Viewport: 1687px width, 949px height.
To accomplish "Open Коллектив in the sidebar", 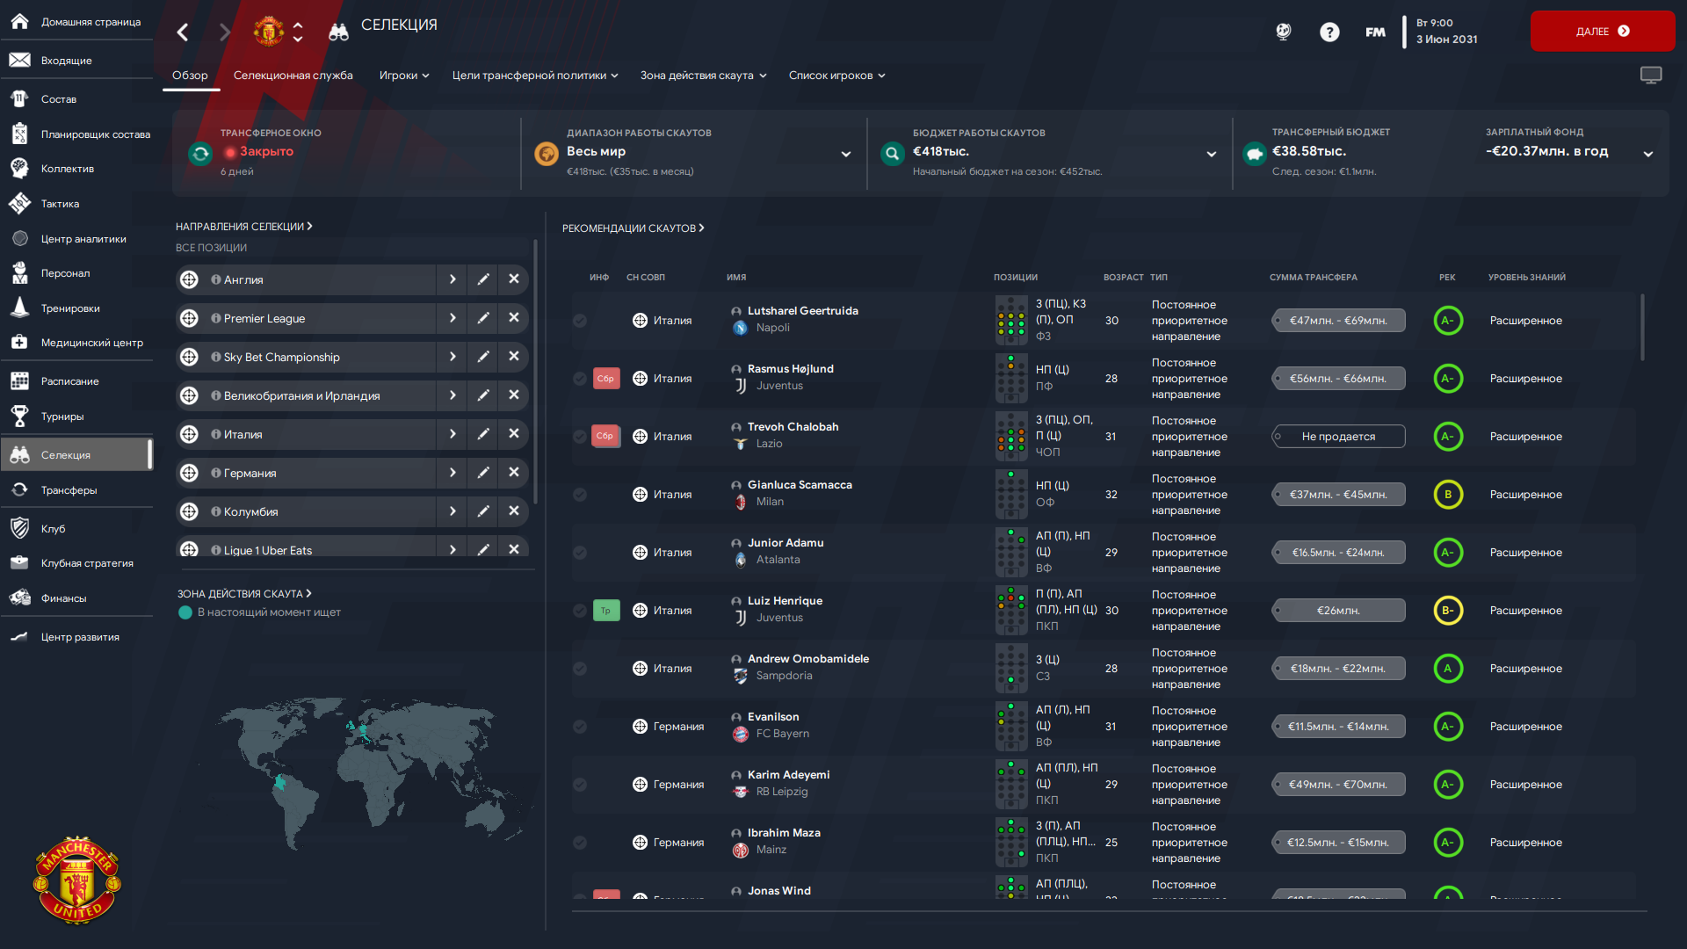I will [77, 169].
